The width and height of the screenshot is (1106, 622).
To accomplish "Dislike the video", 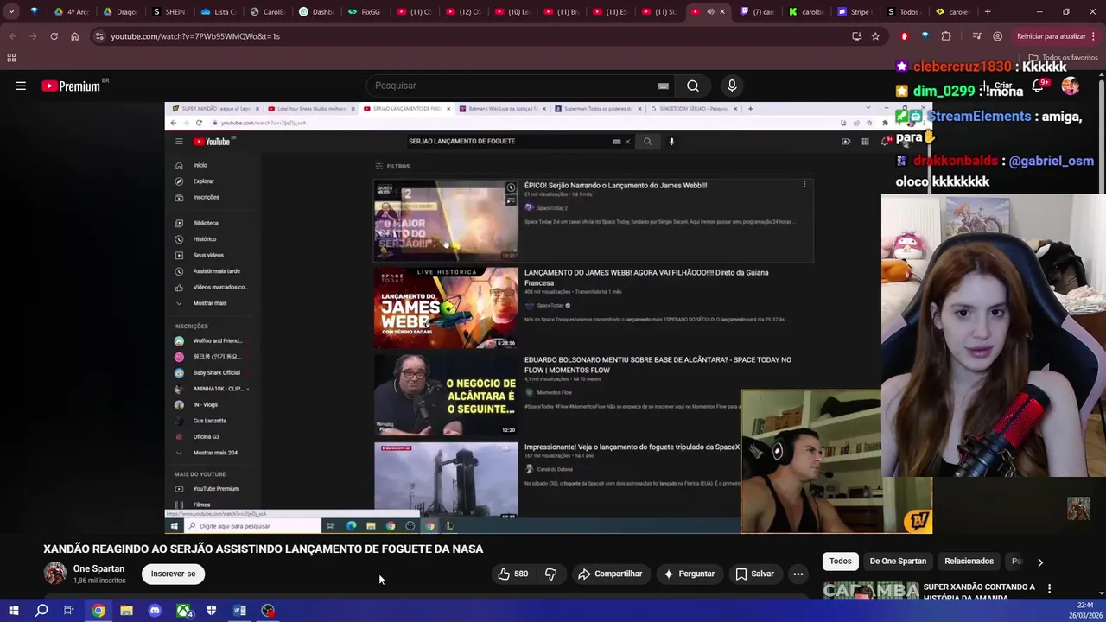I will tap(550, 574).
